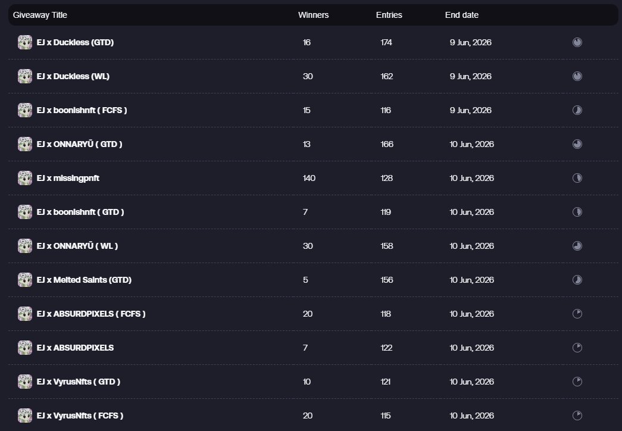This screenshot has height=431, width=622.
Task: Click the Giveaway Title column header
Action: coord(40,15)
